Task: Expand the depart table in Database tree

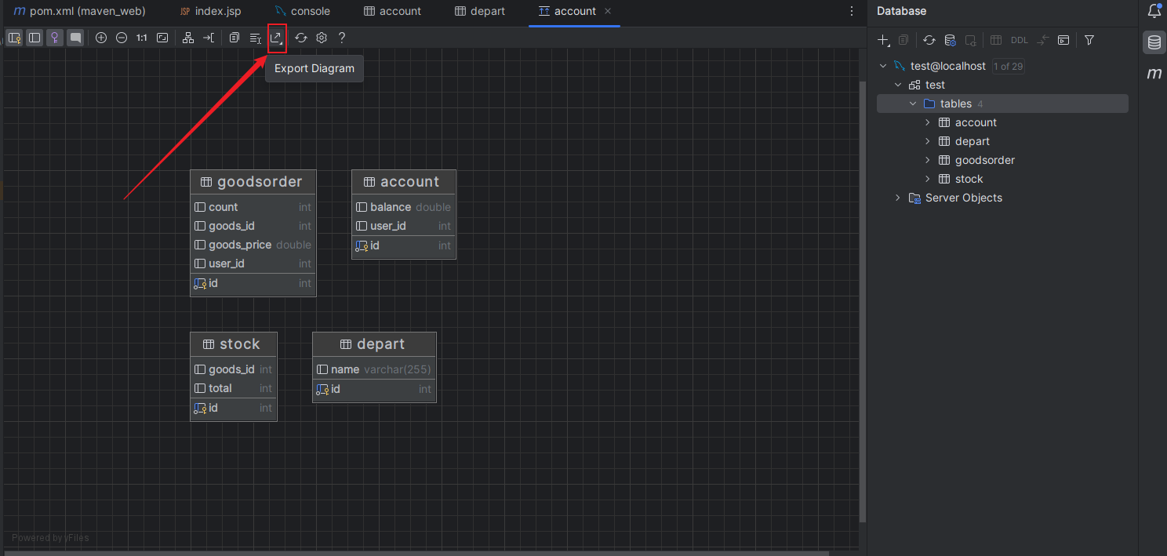Action: [x=928, y=141]
